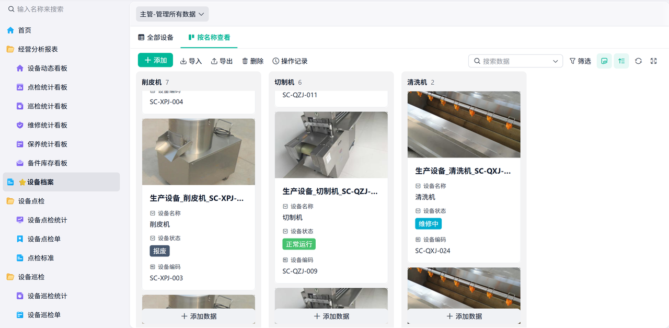The height and width of the screenshot is (328, 669).
Task: Open 操作记录 operation history
Action: point(290,61)
